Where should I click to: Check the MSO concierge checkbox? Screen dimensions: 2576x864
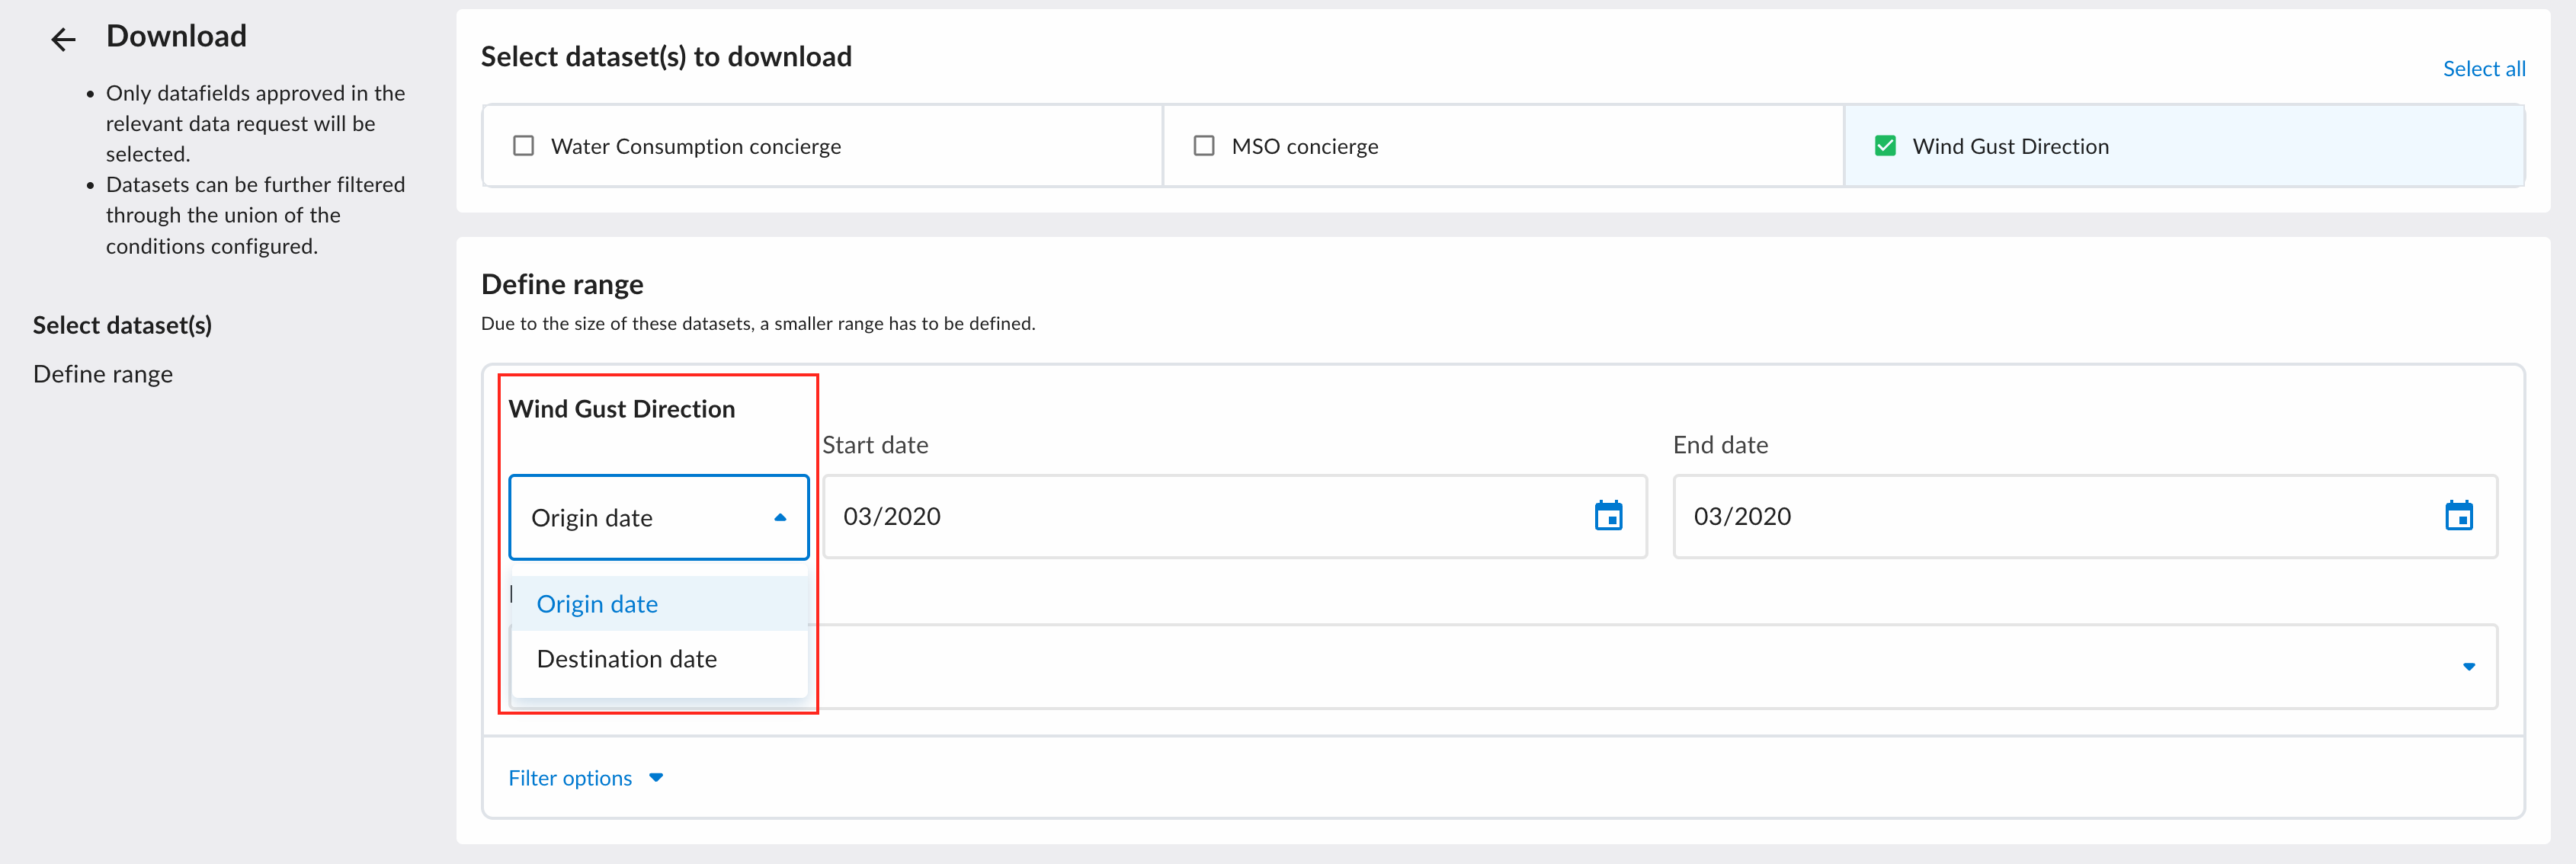(1204, 146)
